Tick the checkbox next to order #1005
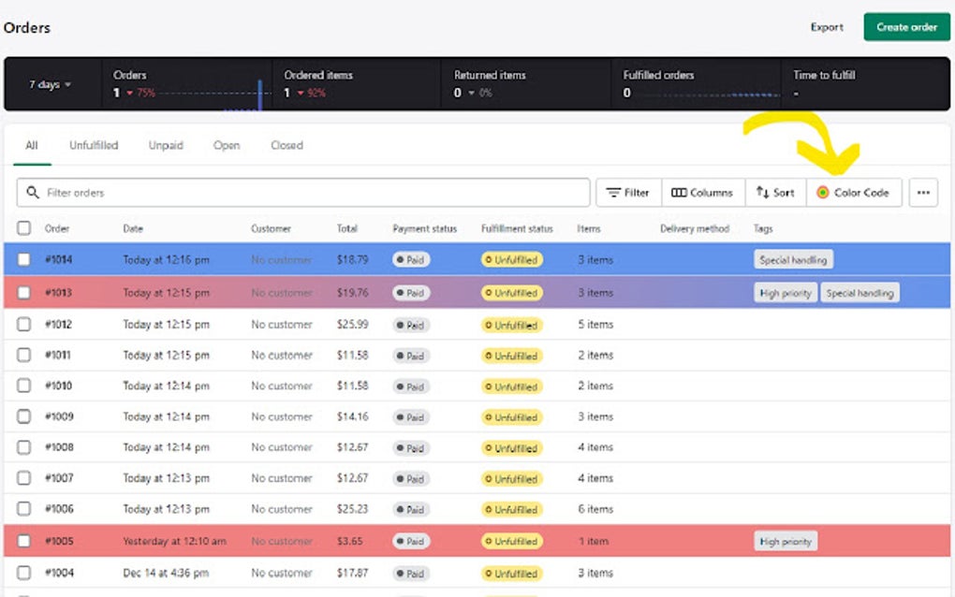Viewport: 955px width, 597px height. (24, 541)
